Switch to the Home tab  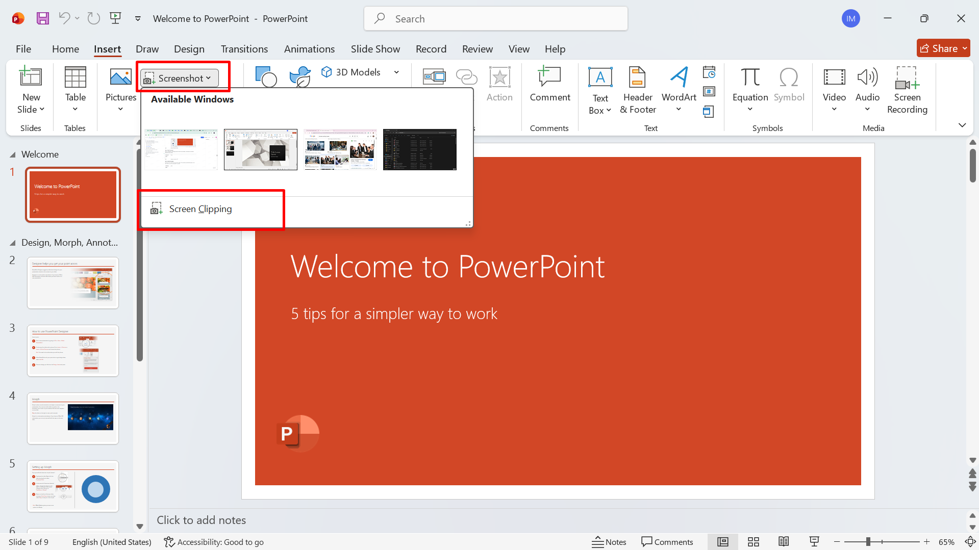pos(65,49)
